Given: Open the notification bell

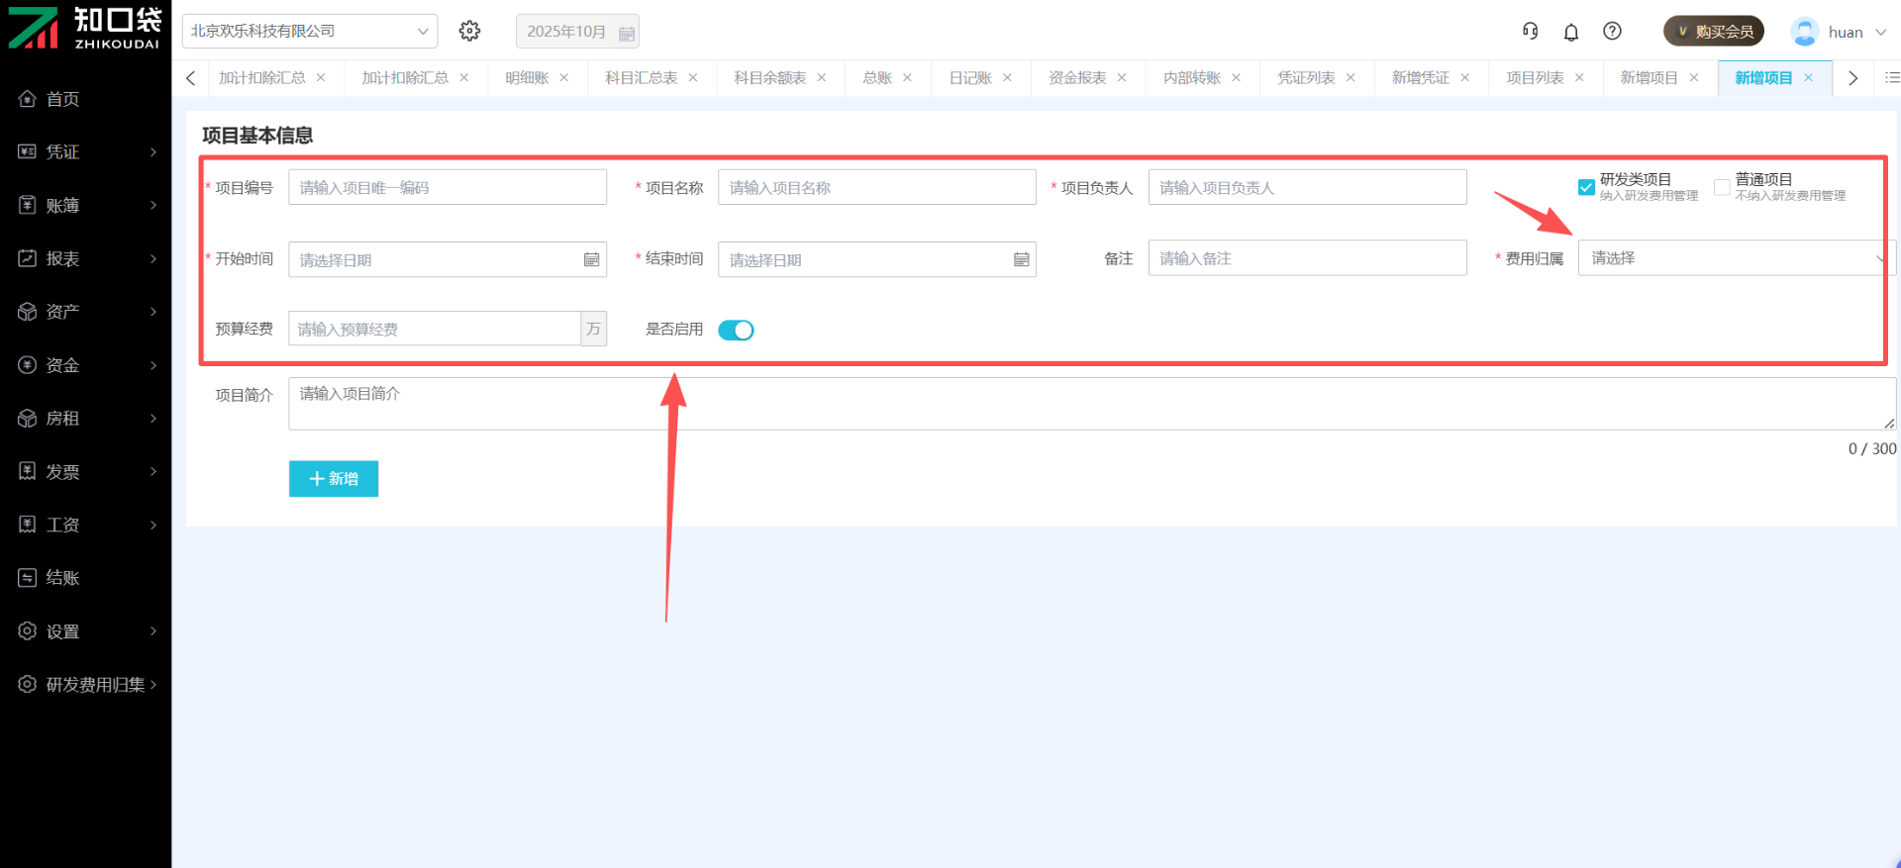Looking at the screenshot, I should [x=1571, y=33].
